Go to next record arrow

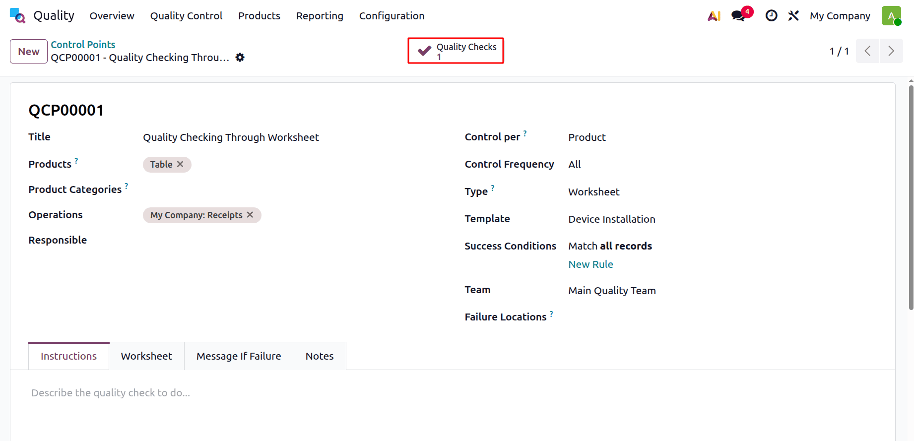[891, 51]
